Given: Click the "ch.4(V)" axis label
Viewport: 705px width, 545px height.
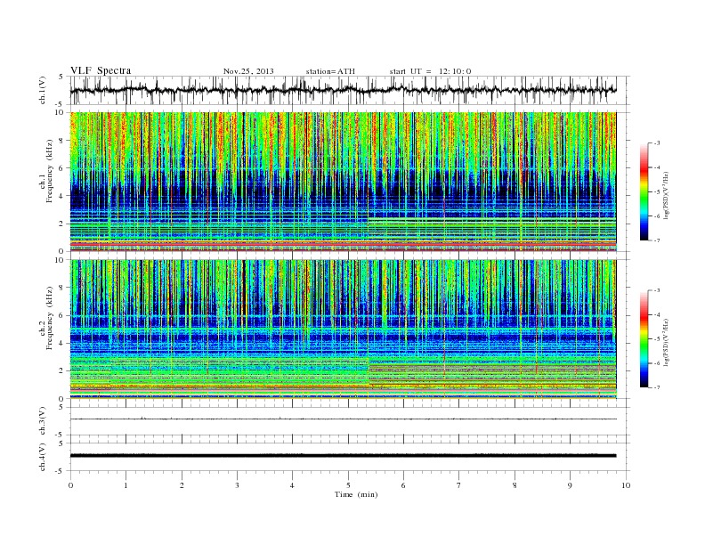Looking at the screenshot, I should [x=43, y=457].
